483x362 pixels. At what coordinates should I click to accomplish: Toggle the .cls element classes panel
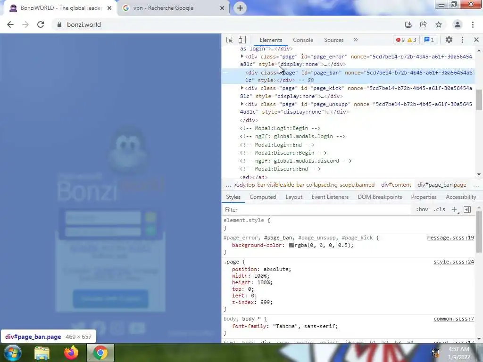pos(439,210)
